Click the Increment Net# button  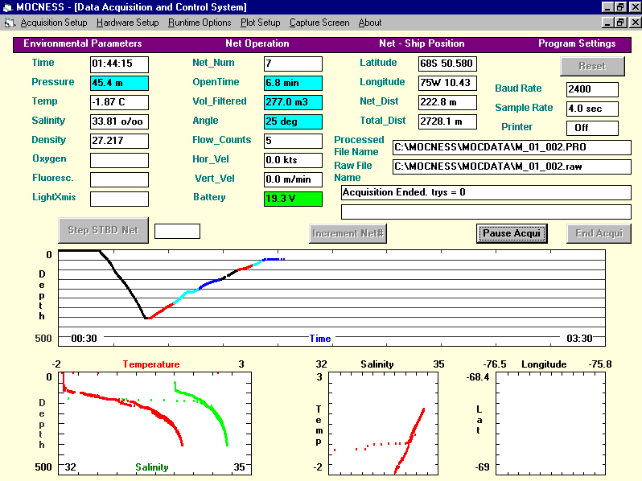pyautogui.click(x=348, y=233)
